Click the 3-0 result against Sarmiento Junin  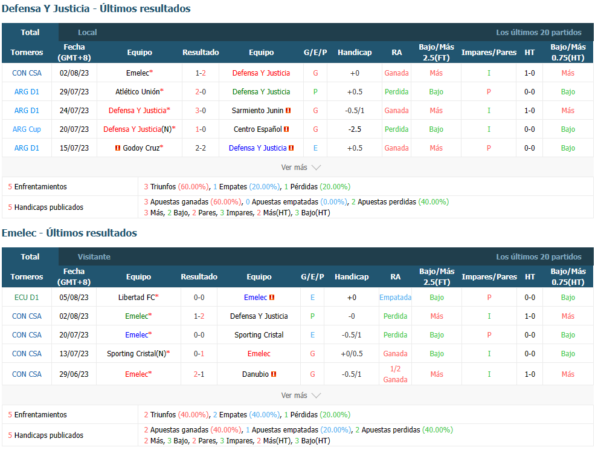click(x=201, y=111)
